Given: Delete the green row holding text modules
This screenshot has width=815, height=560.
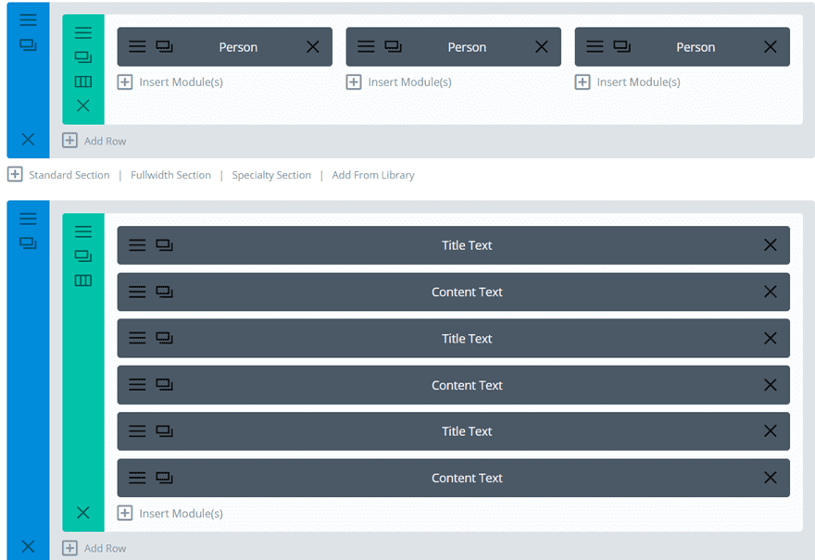Looking at the screenshot, I should point(83,513).
